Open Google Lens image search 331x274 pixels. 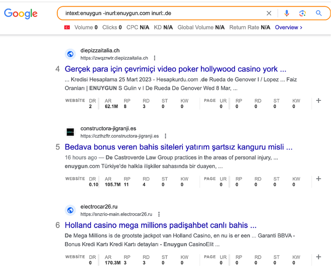point(302,13)
